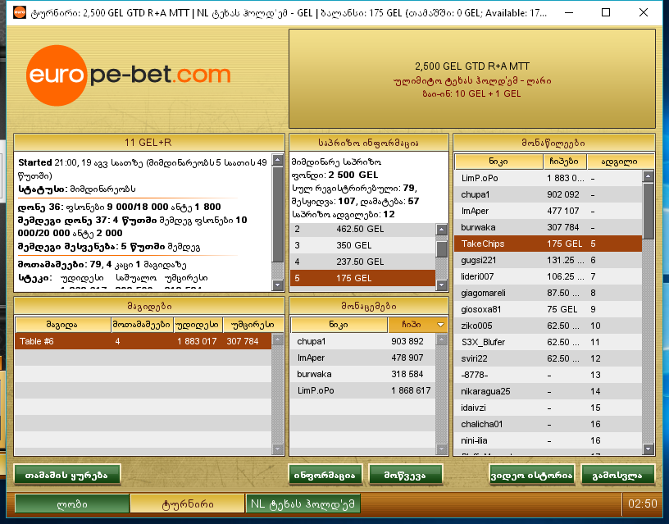The width and height of the screenshot is (669, 524).
Task: Select prize place 4 row 237.50 GEL
Action: (362, 262)
